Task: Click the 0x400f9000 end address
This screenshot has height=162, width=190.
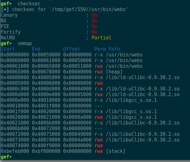Action: click(46, 145)
